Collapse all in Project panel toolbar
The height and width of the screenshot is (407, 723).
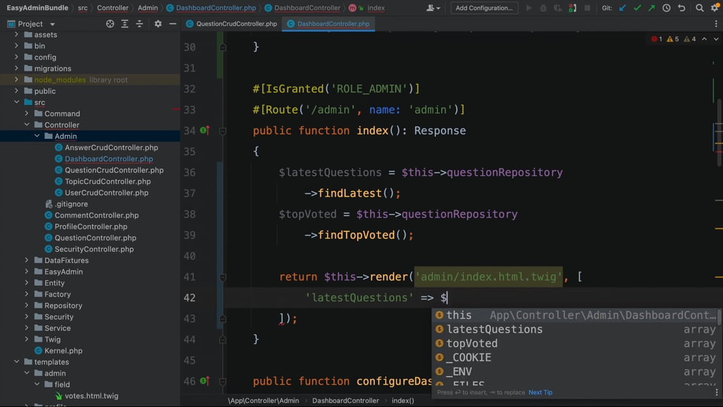(140, 23)
